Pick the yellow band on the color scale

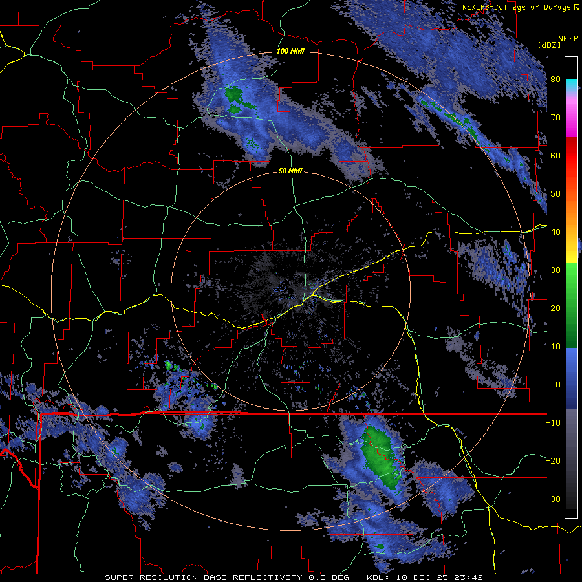coord(571,252)
